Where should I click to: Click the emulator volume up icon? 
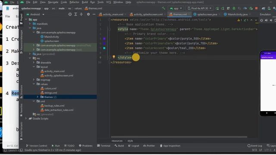tap(266, 20)
